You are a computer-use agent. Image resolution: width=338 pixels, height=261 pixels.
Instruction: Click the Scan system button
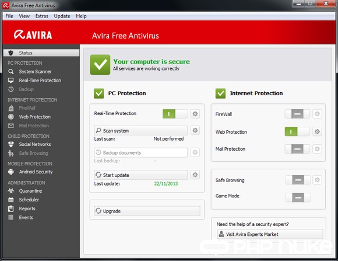pos(141,131)
